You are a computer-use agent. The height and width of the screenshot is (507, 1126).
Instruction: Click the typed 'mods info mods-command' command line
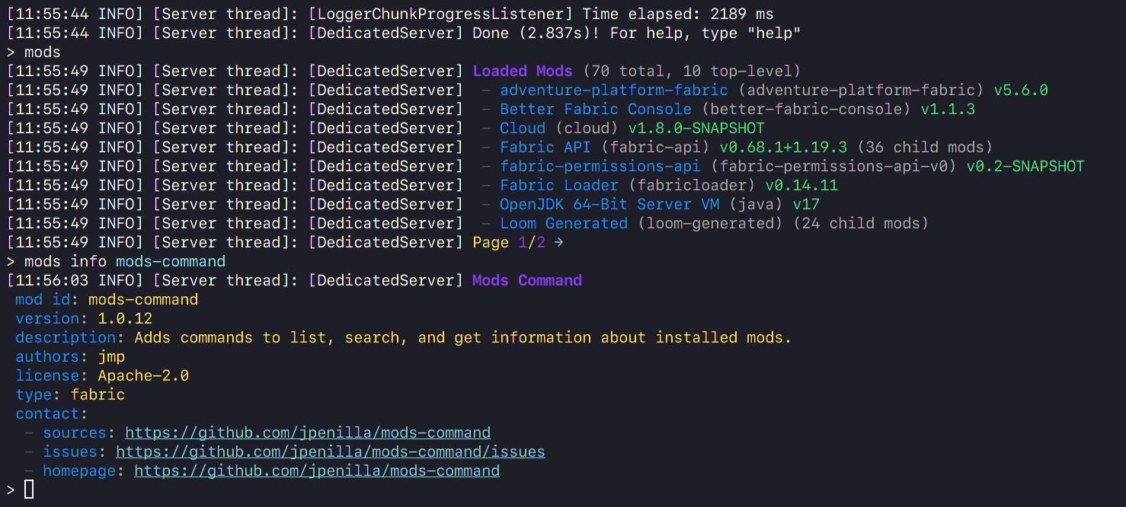[x=125, y=262]
